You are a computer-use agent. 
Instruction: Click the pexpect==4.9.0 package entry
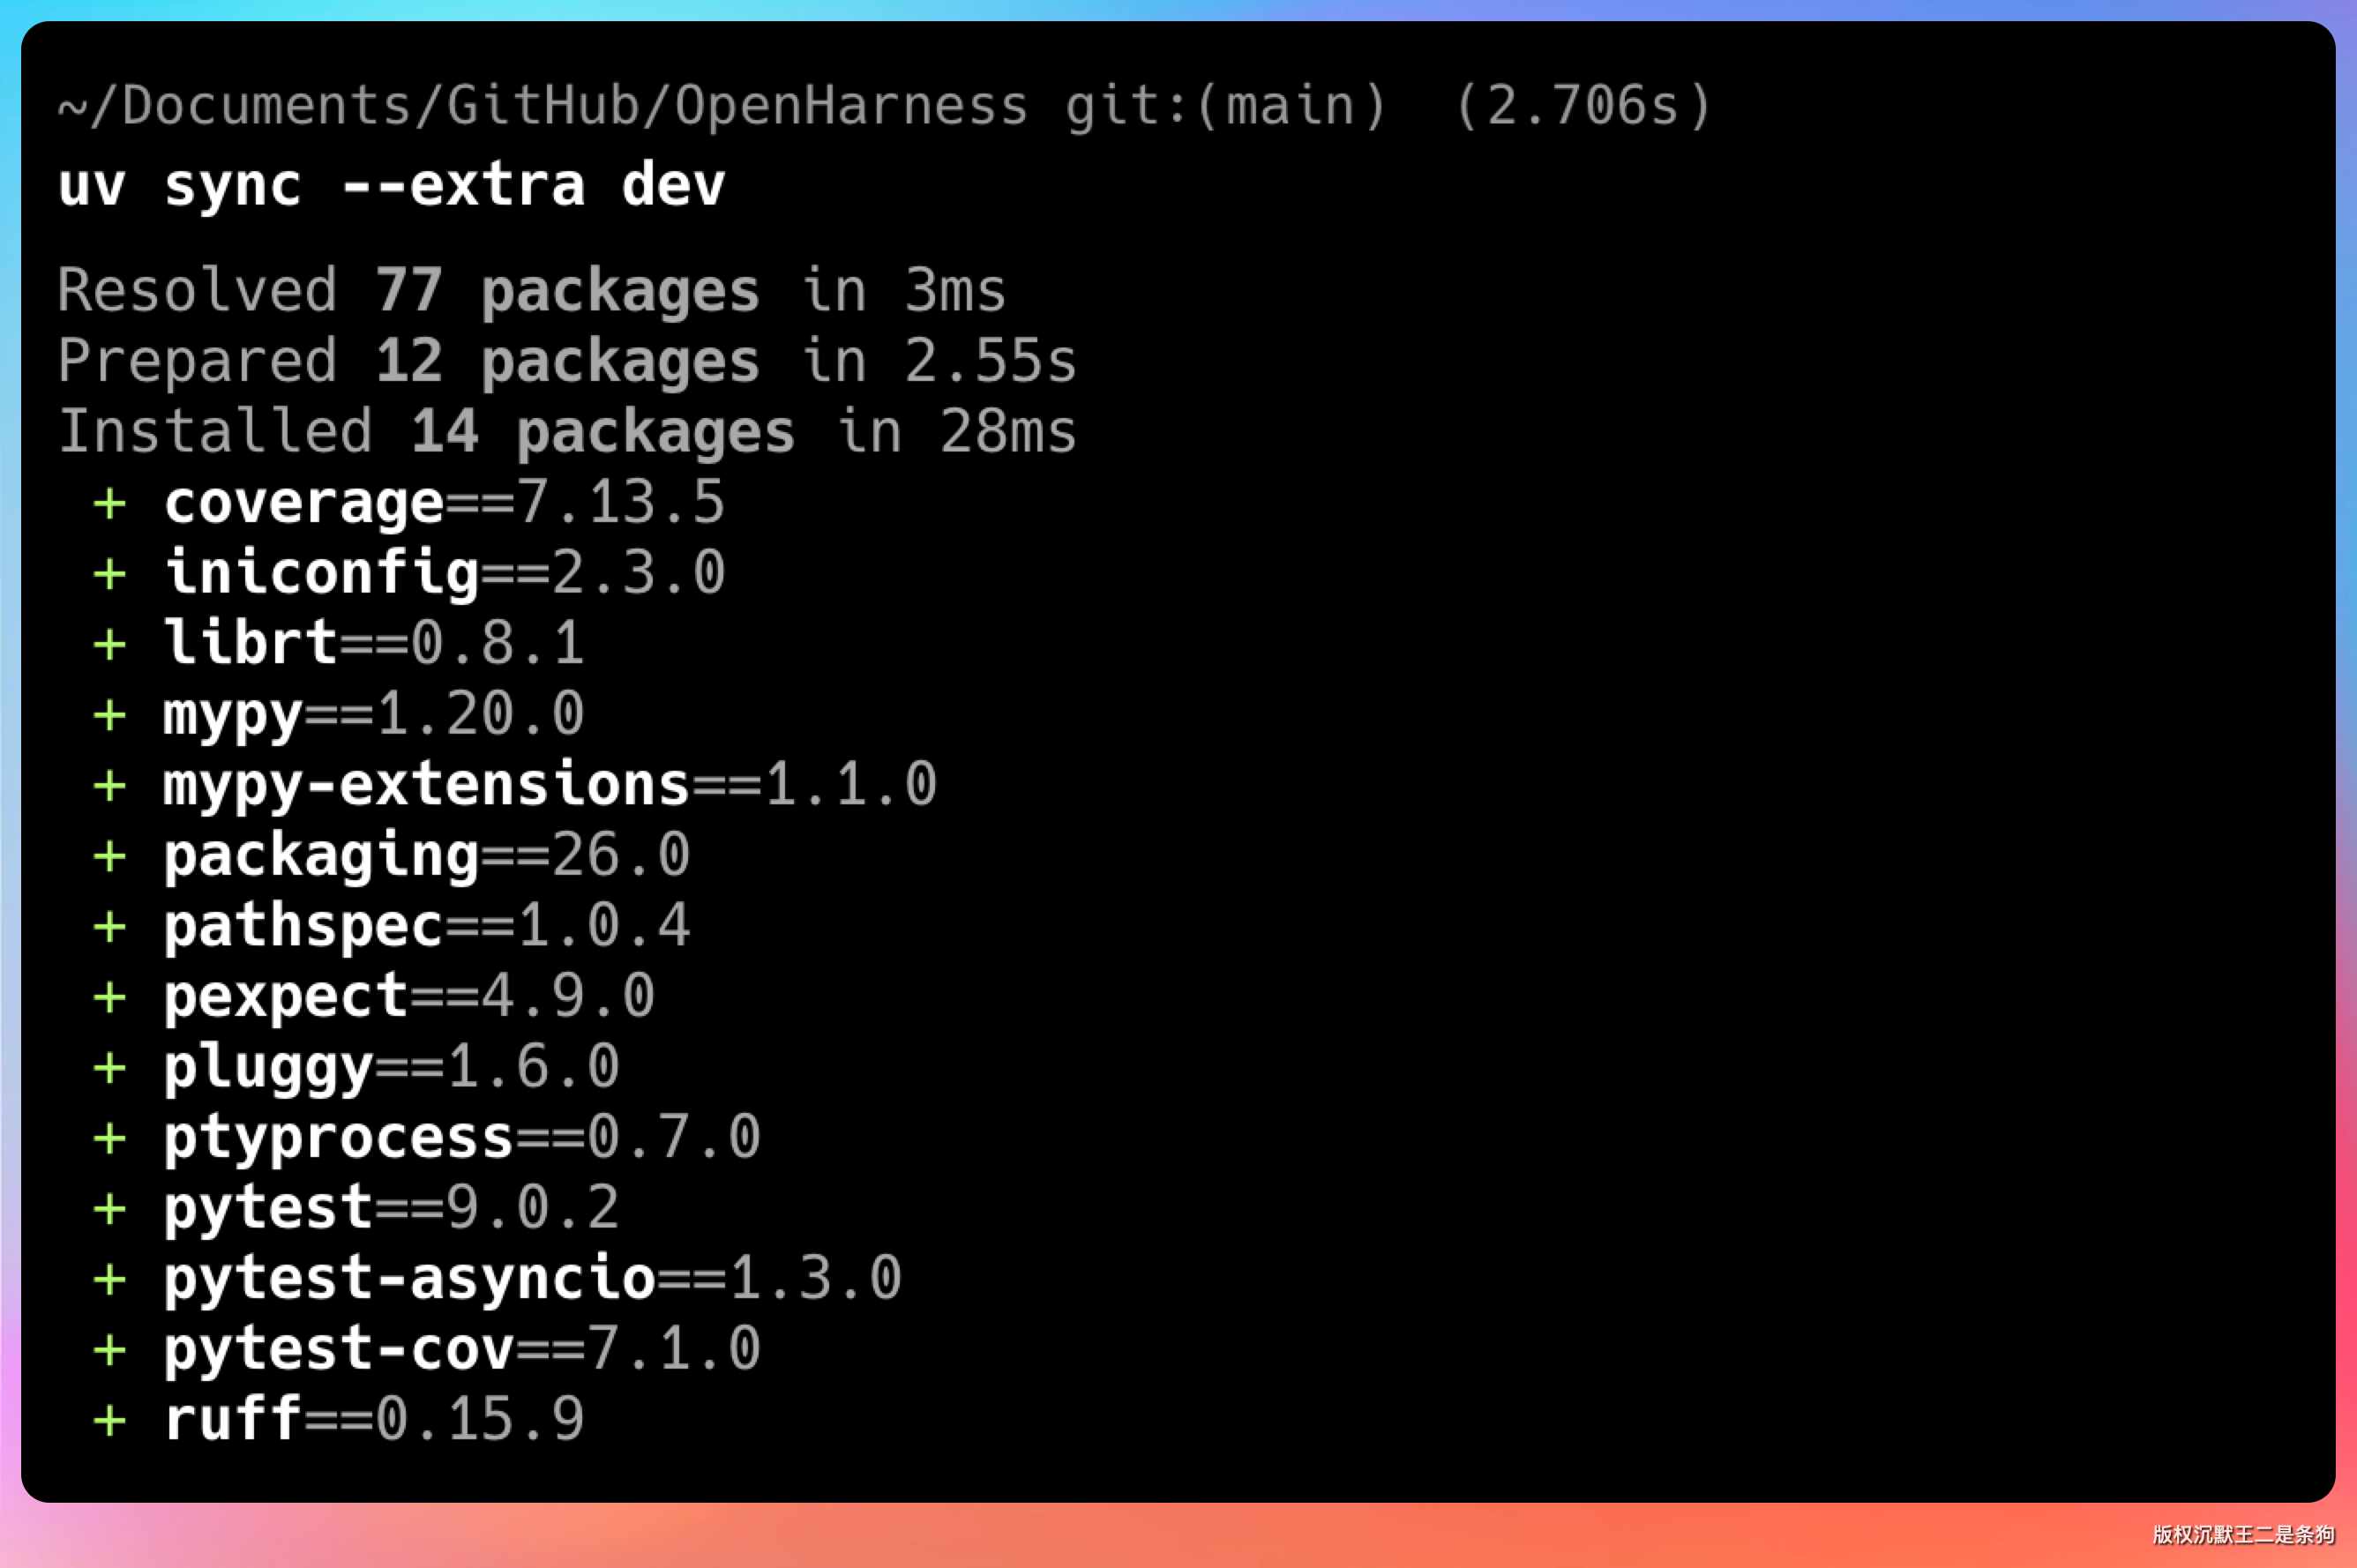[409, 997]
